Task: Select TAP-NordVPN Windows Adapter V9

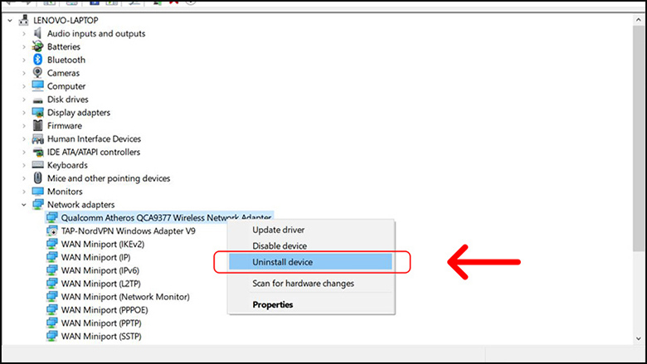Action: pyautogui.click(x=128, y=231)
